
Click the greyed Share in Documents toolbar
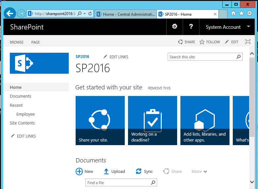[x=173, y=171]
